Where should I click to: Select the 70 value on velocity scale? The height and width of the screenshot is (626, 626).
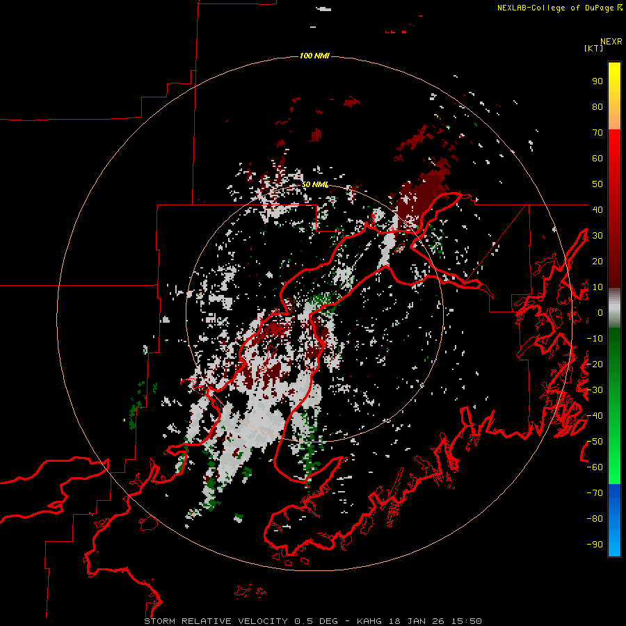coord(597,133)
